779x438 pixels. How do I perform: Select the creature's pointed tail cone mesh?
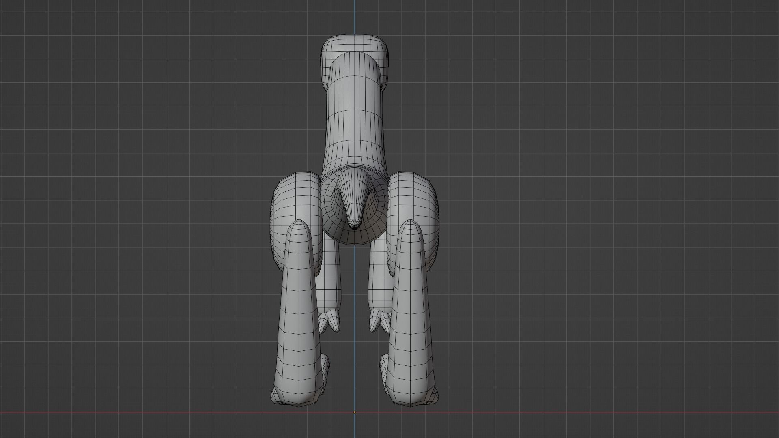[354, 199]
